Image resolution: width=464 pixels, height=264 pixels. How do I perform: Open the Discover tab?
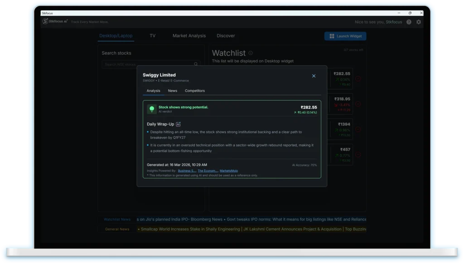pyautogui.click(x=226, y=36)
